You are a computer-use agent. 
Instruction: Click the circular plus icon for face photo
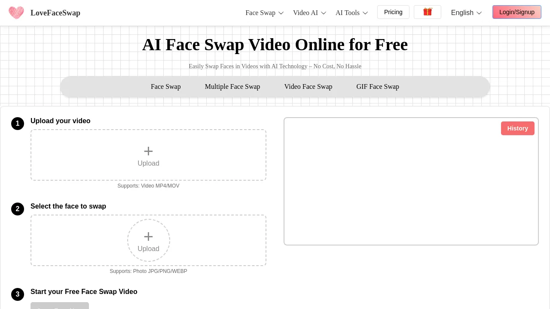(x=148, y=236)
